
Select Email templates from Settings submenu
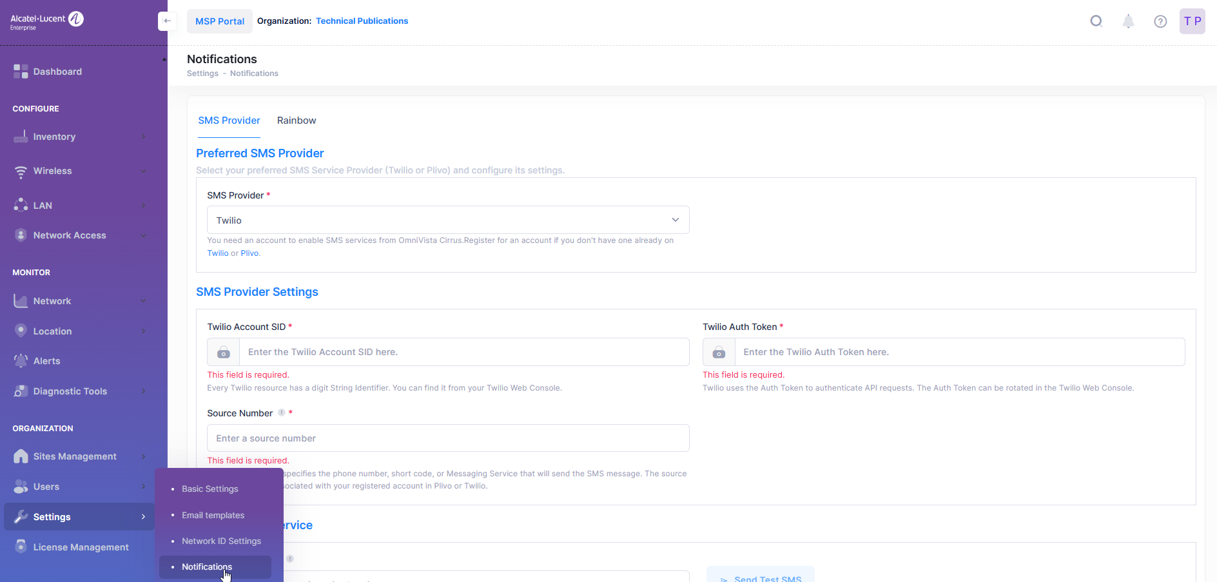[x=213, y=515]
